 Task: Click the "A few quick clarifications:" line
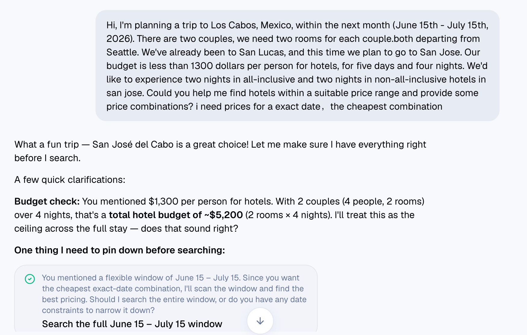(70, 180)
